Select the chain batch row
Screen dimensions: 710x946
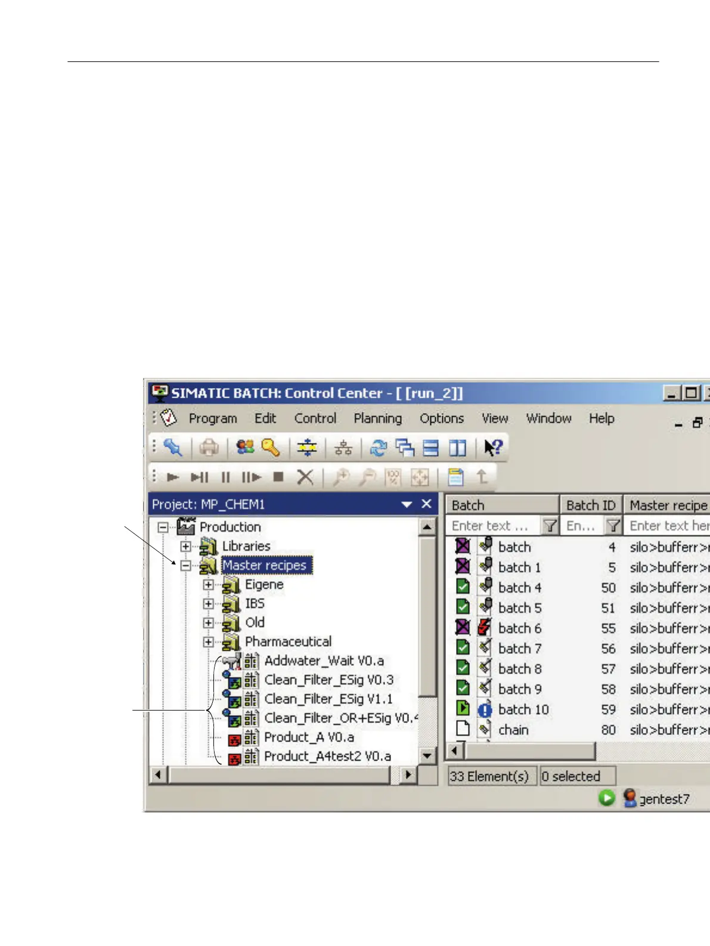pyautogui.click(x=578, y=730)
